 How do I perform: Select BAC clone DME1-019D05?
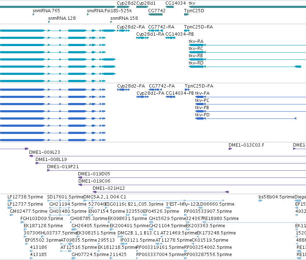192,178
